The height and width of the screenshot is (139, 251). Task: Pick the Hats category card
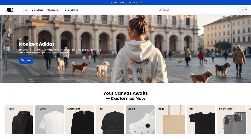pyautogui.click(x=110, y=120)
